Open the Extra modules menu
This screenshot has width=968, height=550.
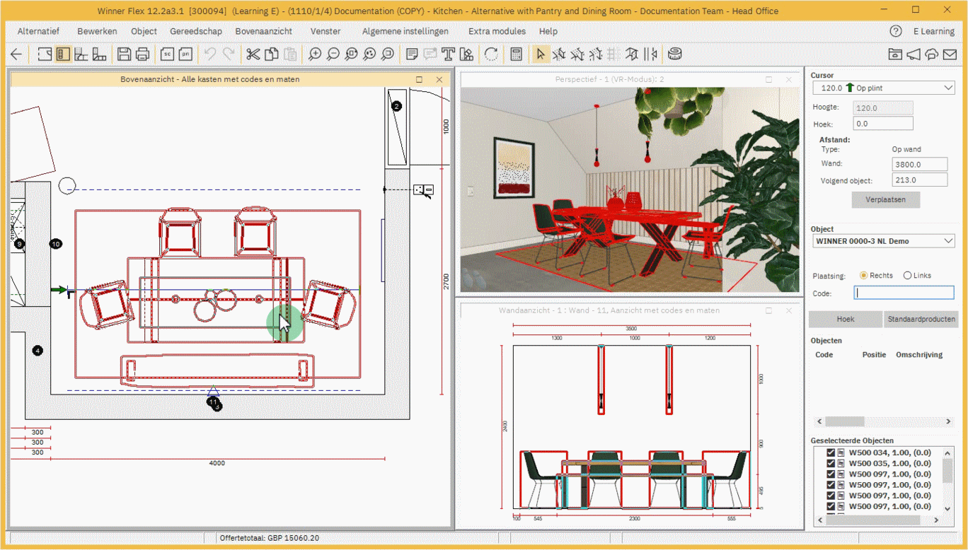tap(497, 31)
